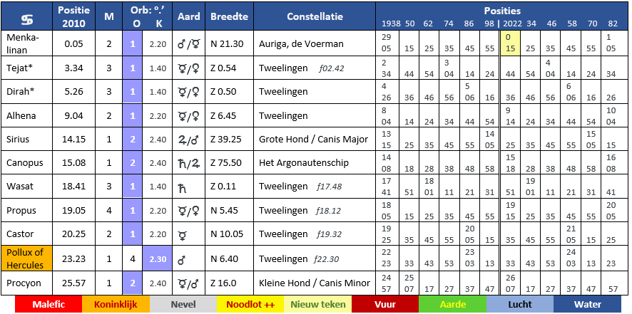The image size is (632, 314).
Task: Click the Breedte column header
Action: click(230, 16)
